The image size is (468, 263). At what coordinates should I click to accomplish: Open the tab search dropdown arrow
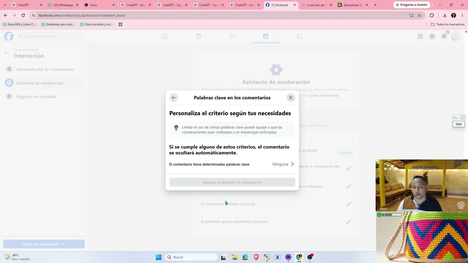pyautogui.click(x=4, y=5)
